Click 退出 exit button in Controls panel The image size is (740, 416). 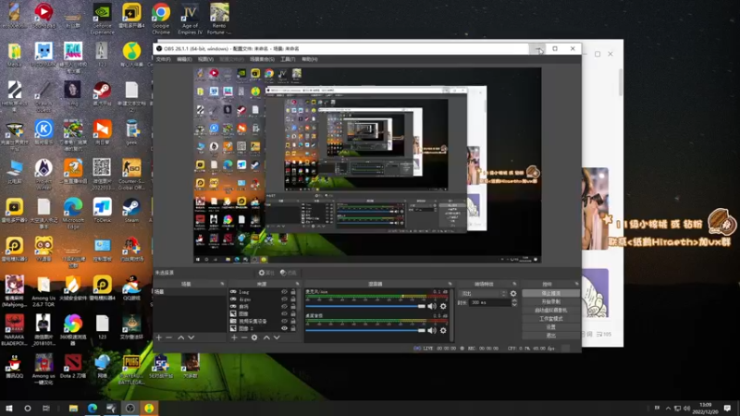550,336
